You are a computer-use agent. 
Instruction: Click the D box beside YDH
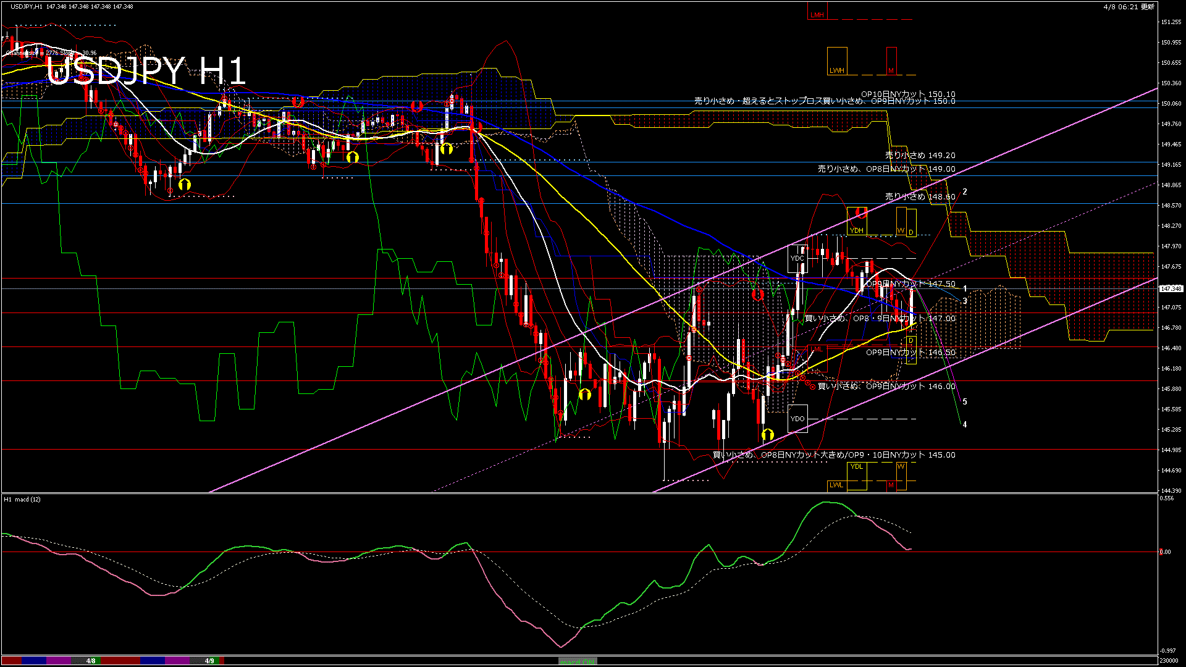point(911,223)
